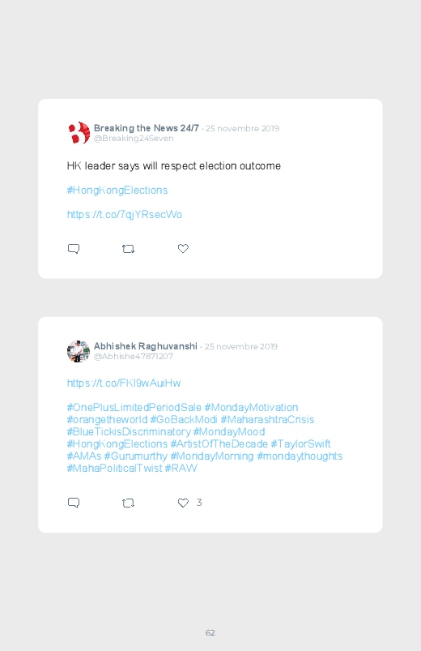Like the Breaking the News 24/7 tweet

point(183,248)
